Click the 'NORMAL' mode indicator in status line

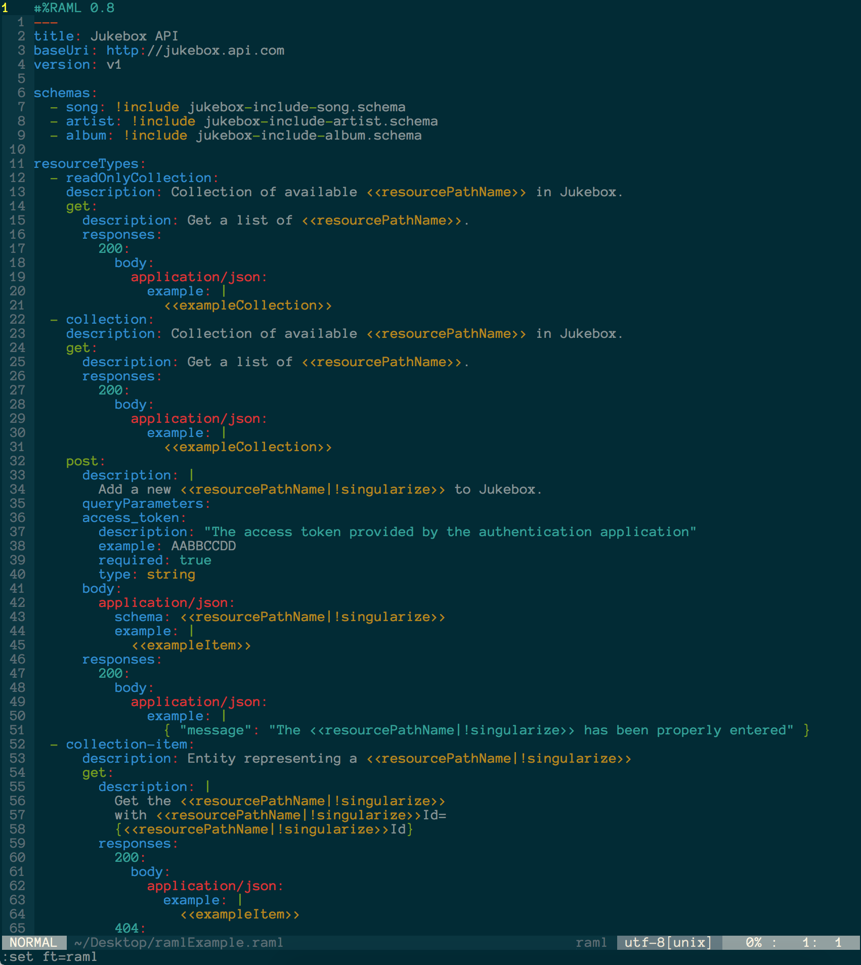33,942
